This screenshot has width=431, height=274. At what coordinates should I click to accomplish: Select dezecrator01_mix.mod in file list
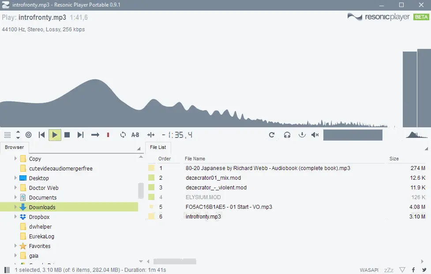point(214,178)
